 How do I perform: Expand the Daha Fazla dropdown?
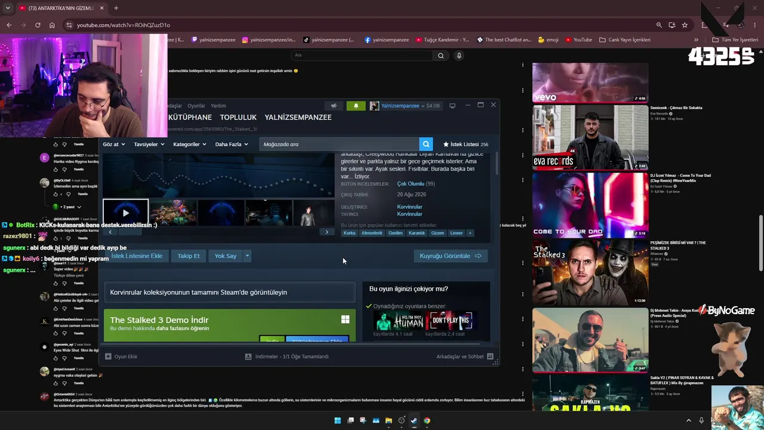click(x=232, y=144)
